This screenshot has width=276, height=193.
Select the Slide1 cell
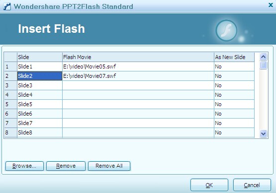[40, 66]
